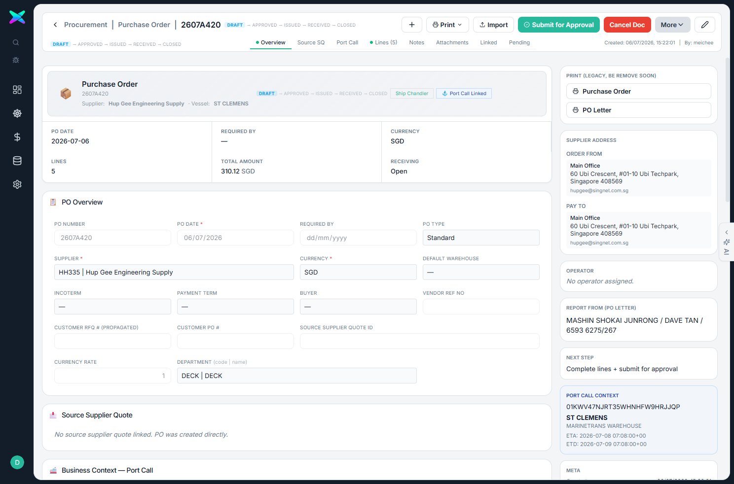Go back with the left chevron arrow
The width and height of the screenshot is (734, 484).
click(x=55, y=25)
